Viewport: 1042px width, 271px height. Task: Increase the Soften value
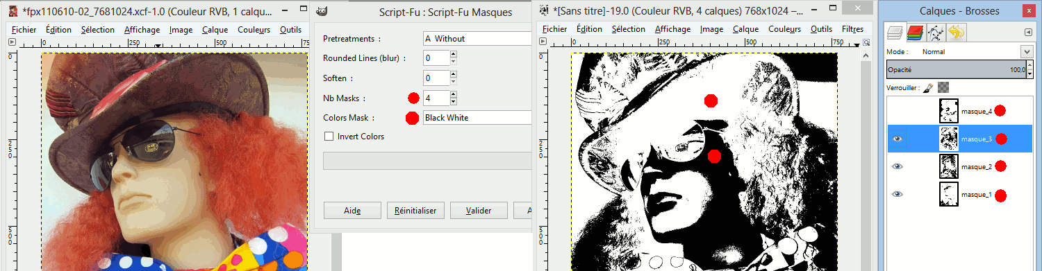453,74
